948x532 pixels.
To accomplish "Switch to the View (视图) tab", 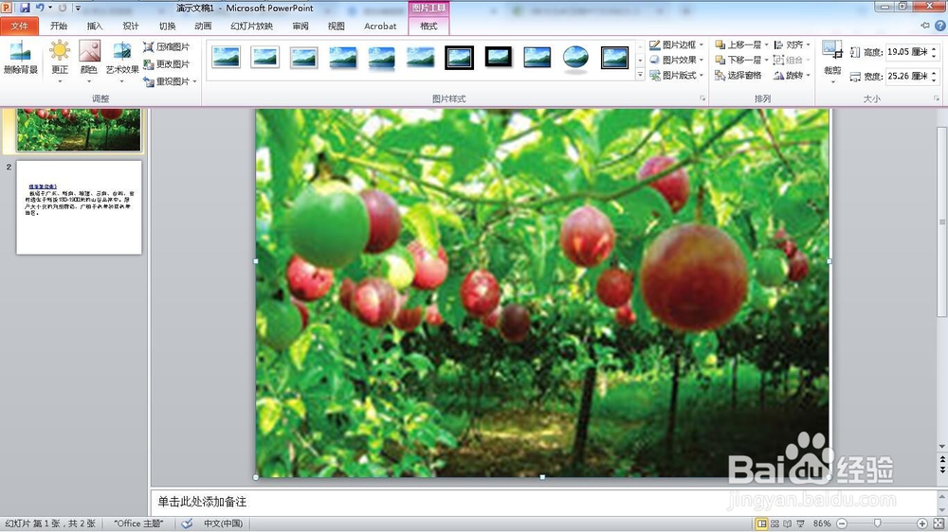I will pos(337,26).
